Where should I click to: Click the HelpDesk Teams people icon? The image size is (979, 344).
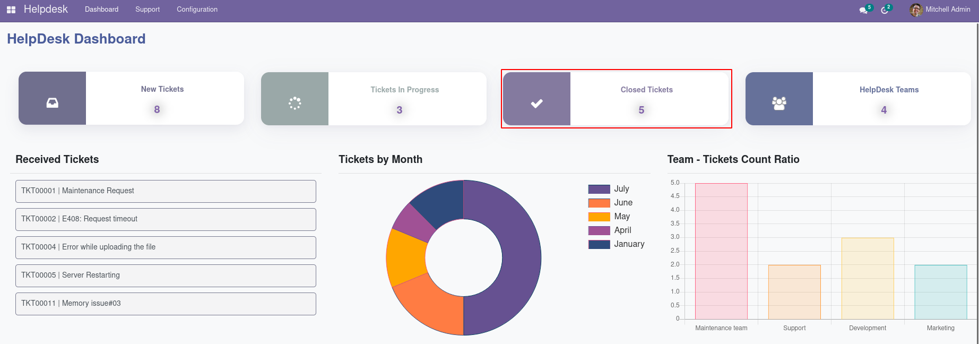tap(779, 103)
